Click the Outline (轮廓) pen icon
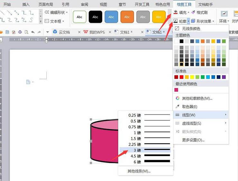This screenshot has width=238, height=181. tap(176, 21)
